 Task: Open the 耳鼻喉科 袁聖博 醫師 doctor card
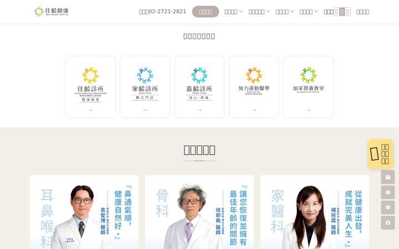[x=84, y=212]
